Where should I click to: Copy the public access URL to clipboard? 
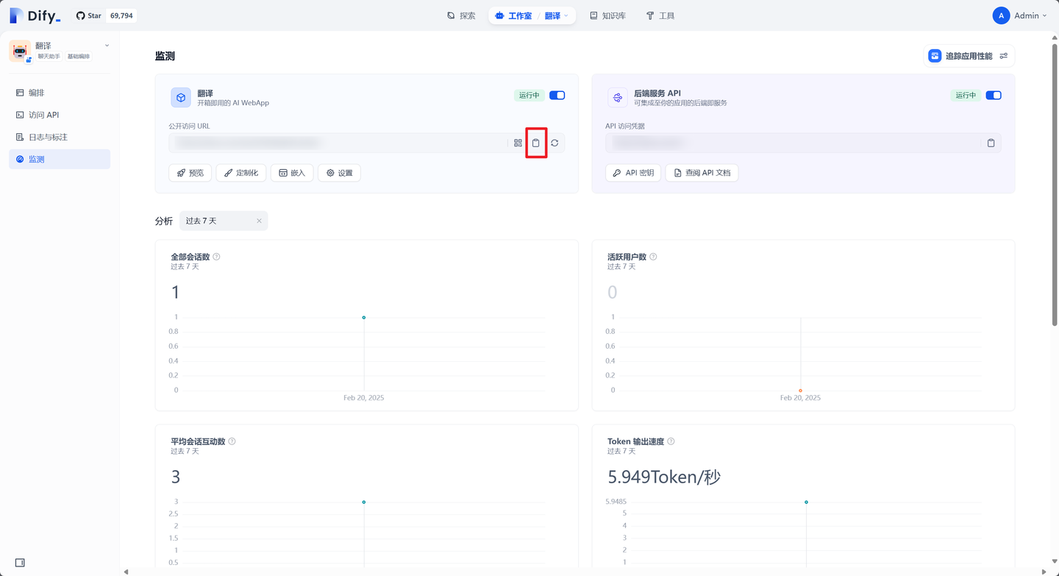[536, 142]
